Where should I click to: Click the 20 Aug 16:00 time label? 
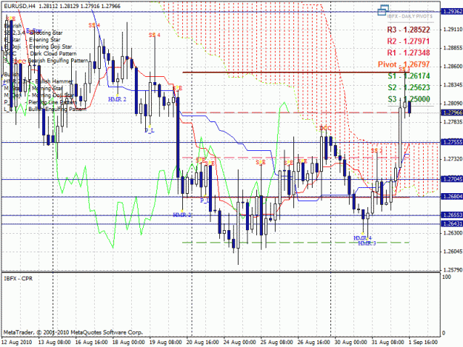[202, 342]
